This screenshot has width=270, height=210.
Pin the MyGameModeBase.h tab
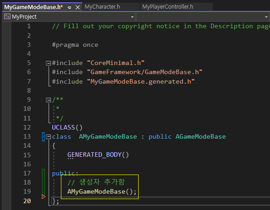click(x=69, y=7)
